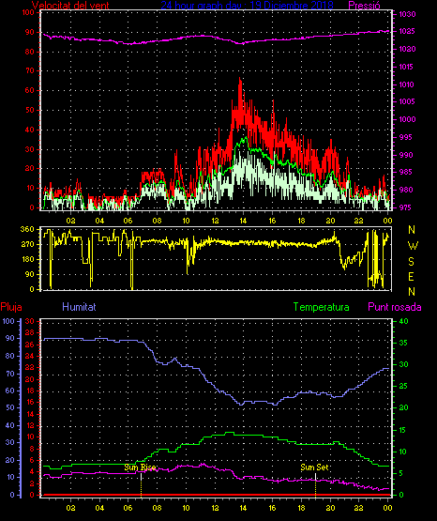The height and width of the screenshot is (521, 437).
Task: Click the blue humidity axis value 60
Action: click(x=10, y=391)
